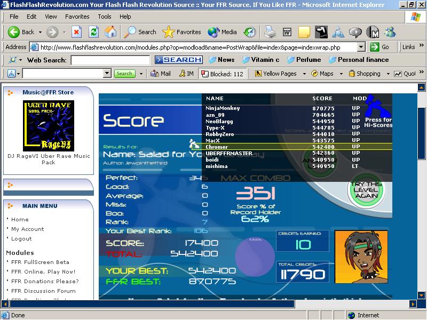Open the FFR Discussion Forum link
This screenshot has height=320, width=427.
point(43,291)
